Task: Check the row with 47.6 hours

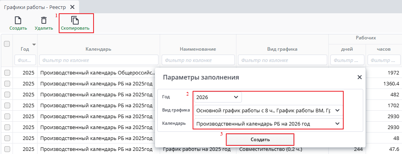Action: tap(7, 149)
